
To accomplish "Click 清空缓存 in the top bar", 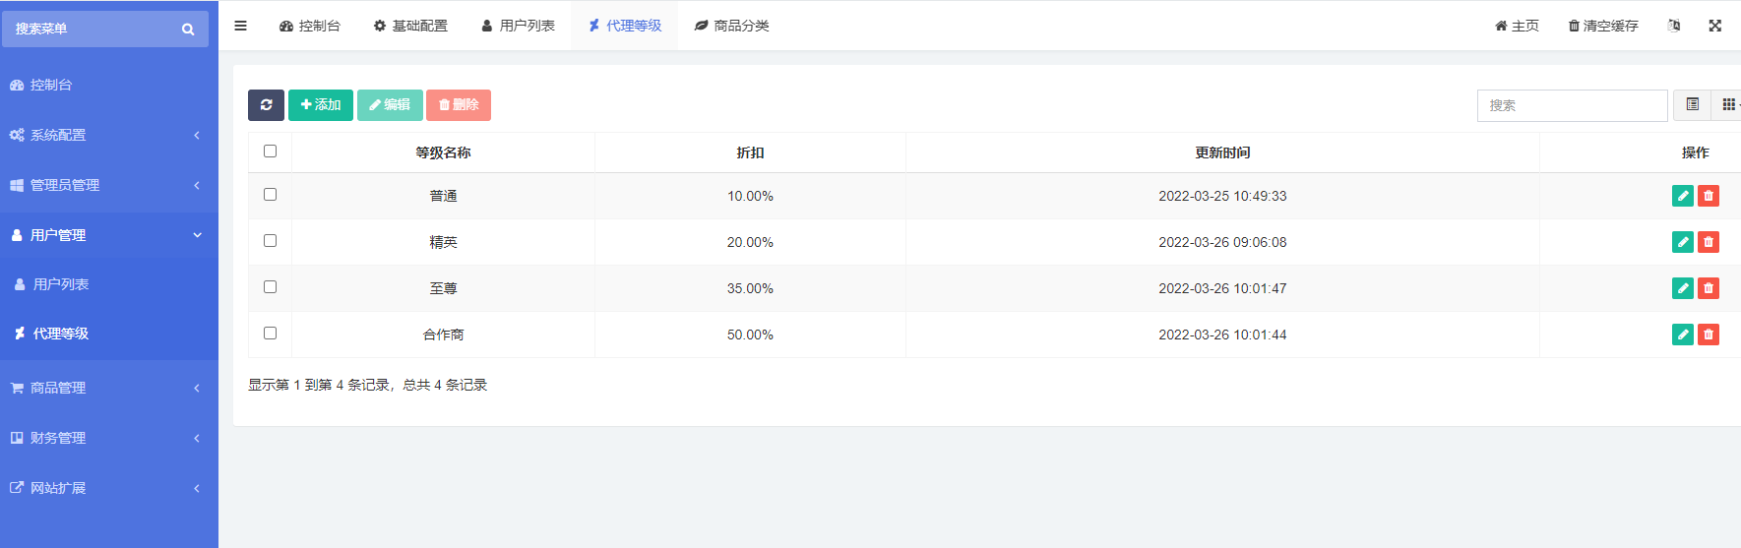I will click(1603, 26).
